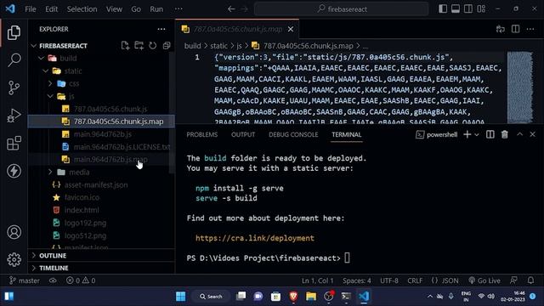Open the Manage gear settings icon
The image size is (544, 306).
14,259
